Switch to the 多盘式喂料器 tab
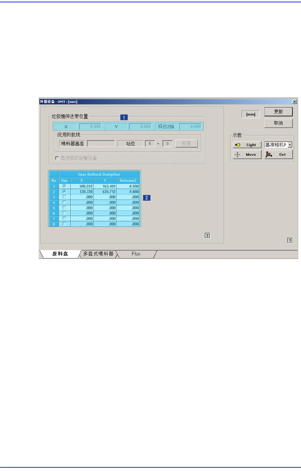The height and width of the screenshot is (471, 301). pyautogui.click(x=98, y=254)
